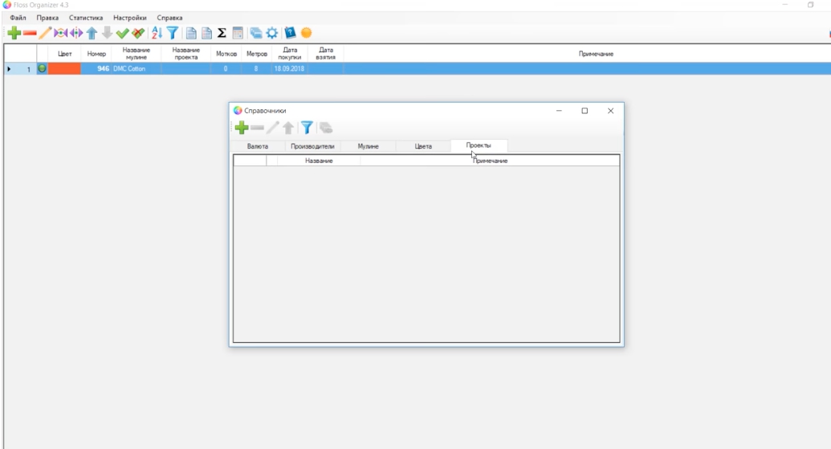The width and height of the screenshot is (831, 449).
Task: Click Название header in Справочники table
Action: click(x=319, y=161)
